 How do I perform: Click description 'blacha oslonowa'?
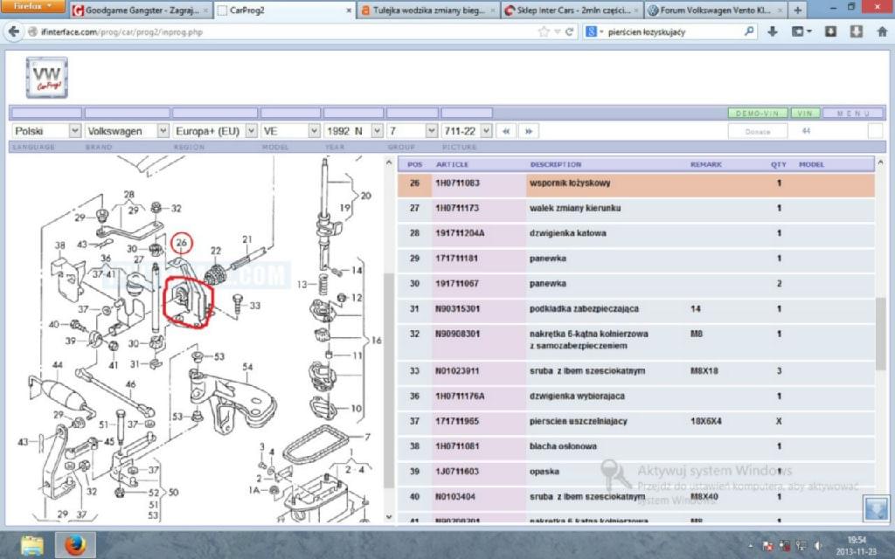(563, 446)
